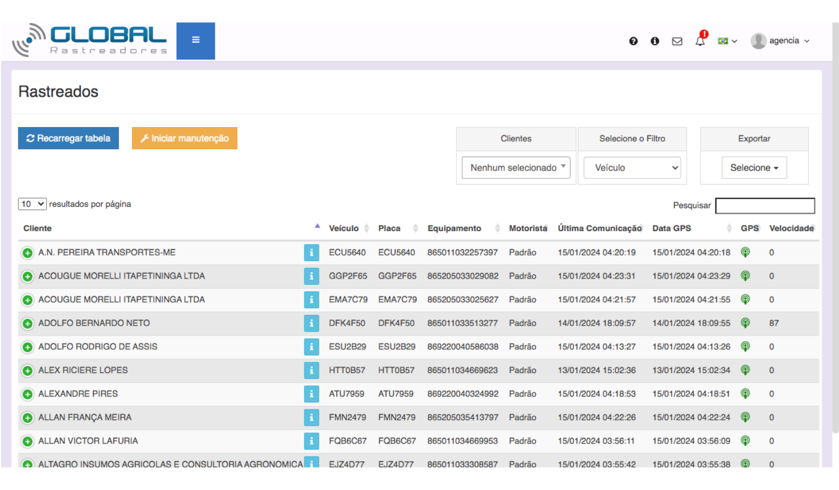
Task: Open info button for ALLAN VICTOR LAFURIA
Action: tap(312, 441)
